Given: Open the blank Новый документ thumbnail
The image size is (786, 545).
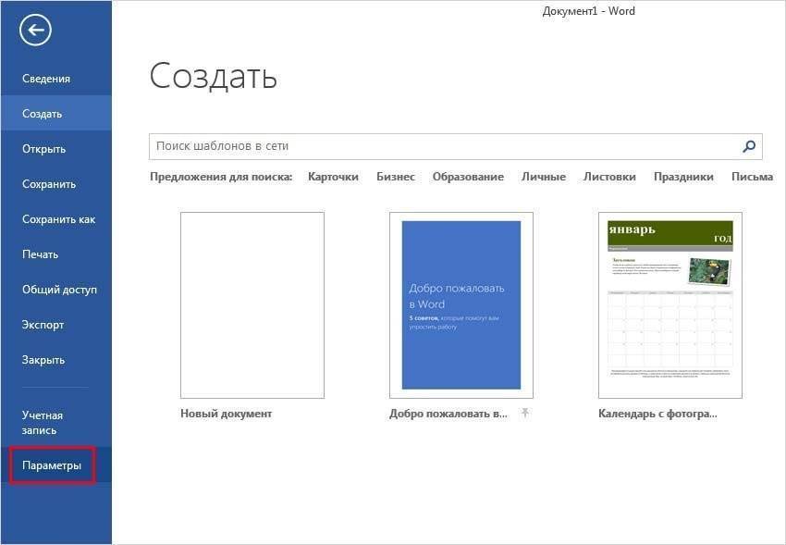Looking at the screenshot, I should (x=252, y=305).
